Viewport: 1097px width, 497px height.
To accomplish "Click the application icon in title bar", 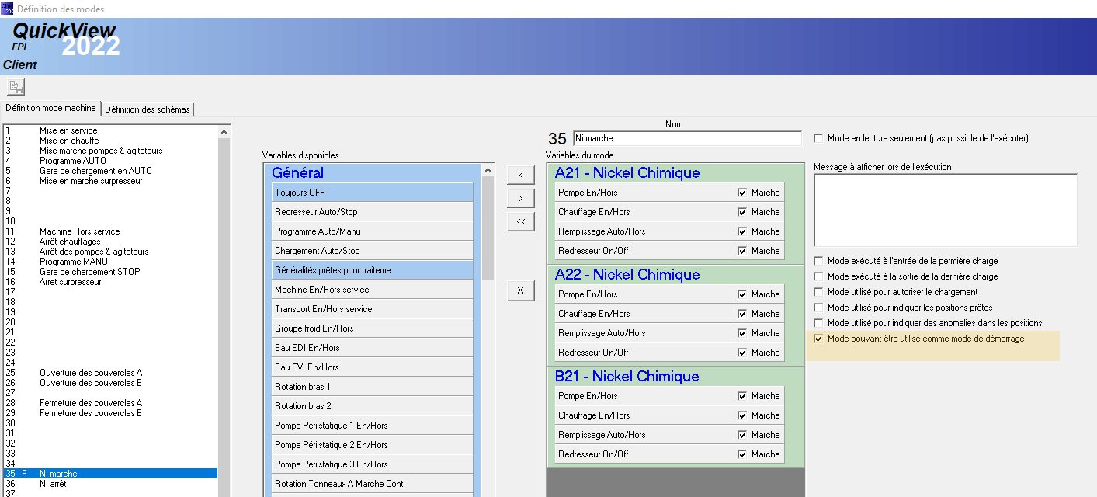I will pyautogui.click(x=7, y=9).
